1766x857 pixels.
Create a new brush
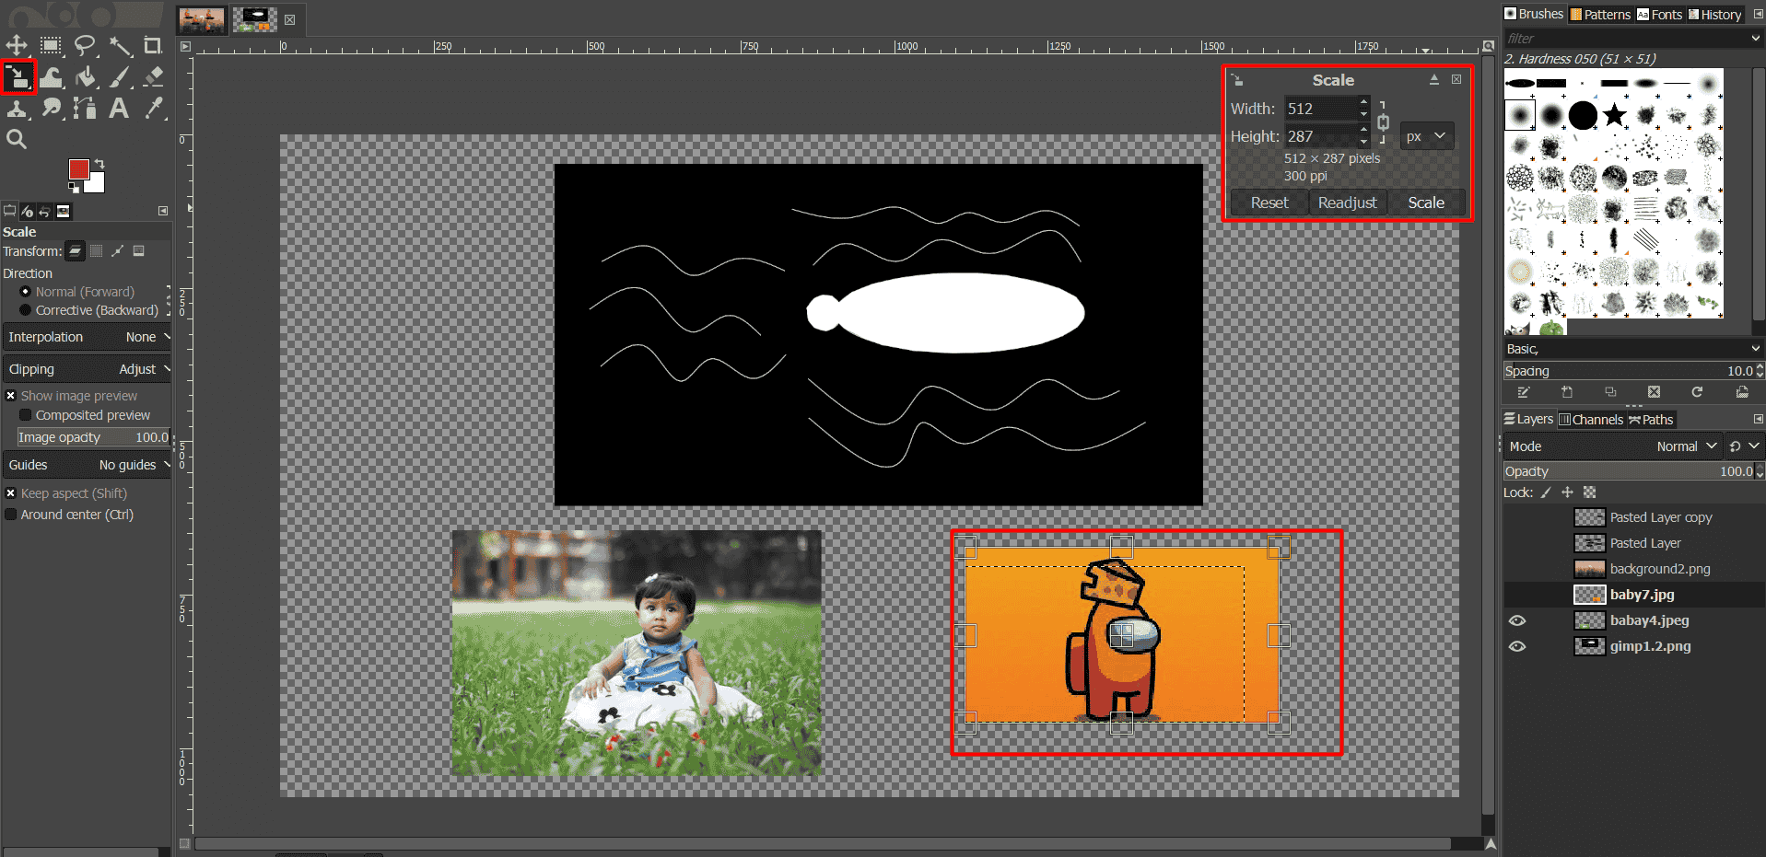(x=1567, y=392)
